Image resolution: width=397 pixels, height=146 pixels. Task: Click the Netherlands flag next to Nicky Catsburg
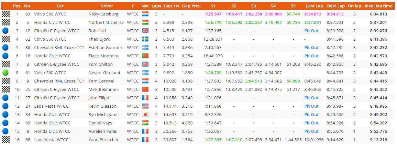pyautogui.click(x=145, y=14)
